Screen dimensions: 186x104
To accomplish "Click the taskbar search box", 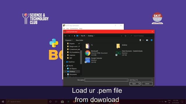I will (27, 101).
